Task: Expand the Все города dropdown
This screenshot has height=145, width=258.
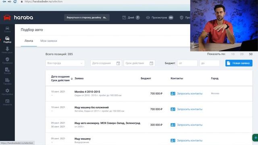Action: coord(65,63)
